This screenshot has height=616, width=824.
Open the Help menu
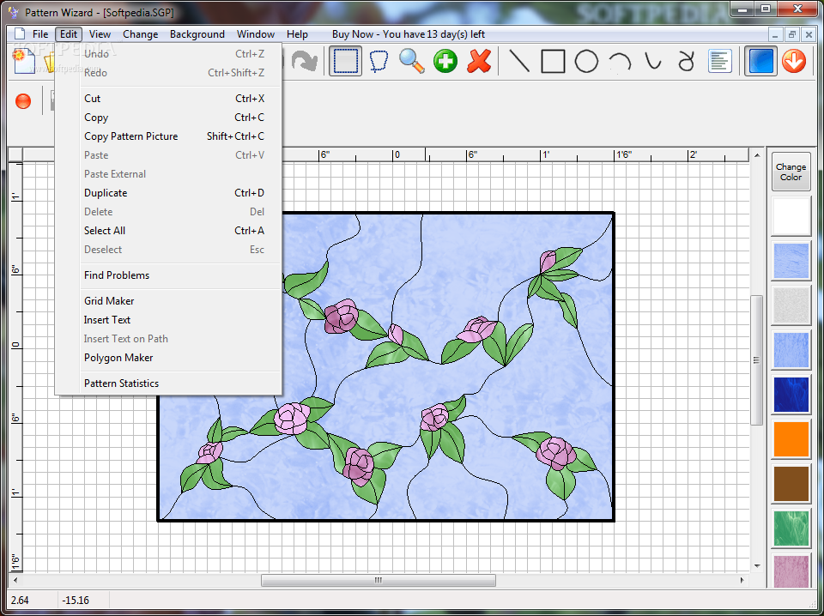[x=297, y=34]
